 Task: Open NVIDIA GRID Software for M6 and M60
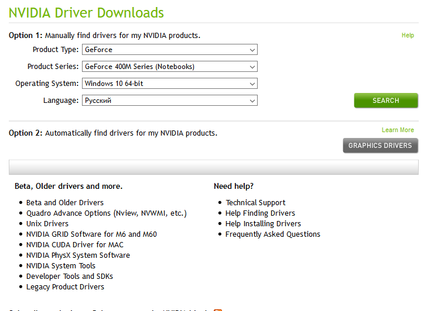91,234
